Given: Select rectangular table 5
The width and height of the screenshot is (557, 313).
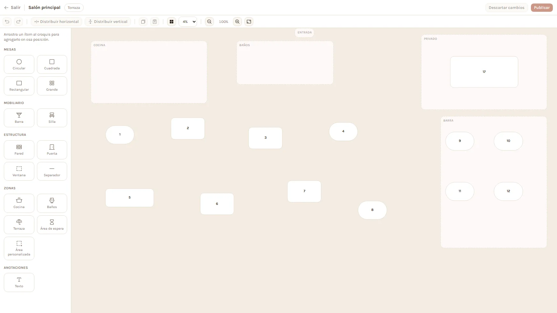Looking at the screenshot, I should click(x=130, y=198).
